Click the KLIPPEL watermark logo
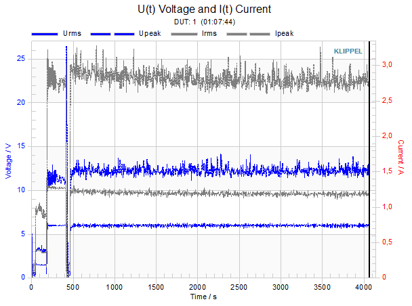Screen dimensions: 412x306 click(348, 51)
